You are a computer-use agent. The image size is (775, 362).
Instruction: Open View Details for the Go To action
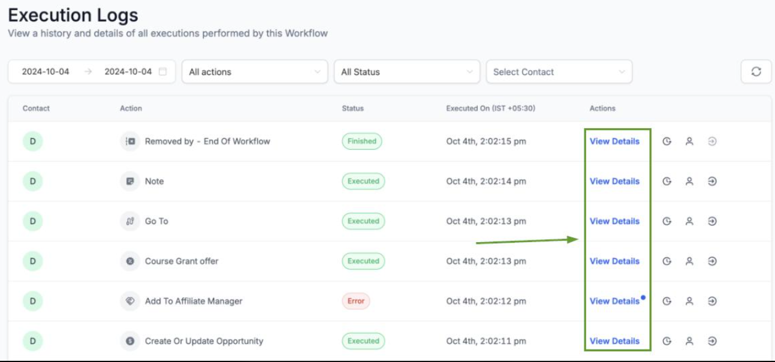614,221
